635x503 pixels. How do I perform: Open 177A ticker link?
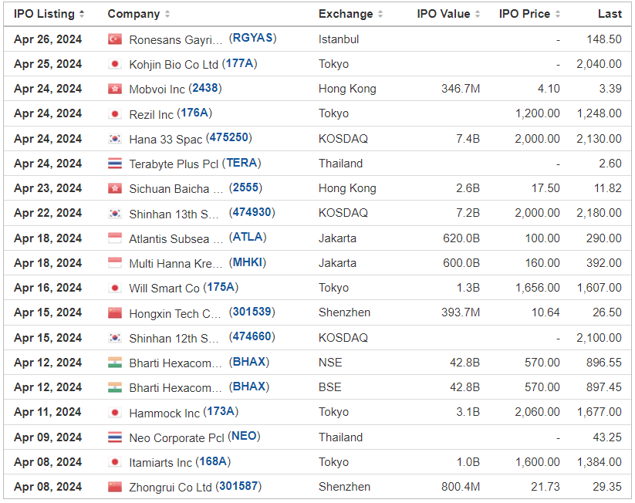240,63
